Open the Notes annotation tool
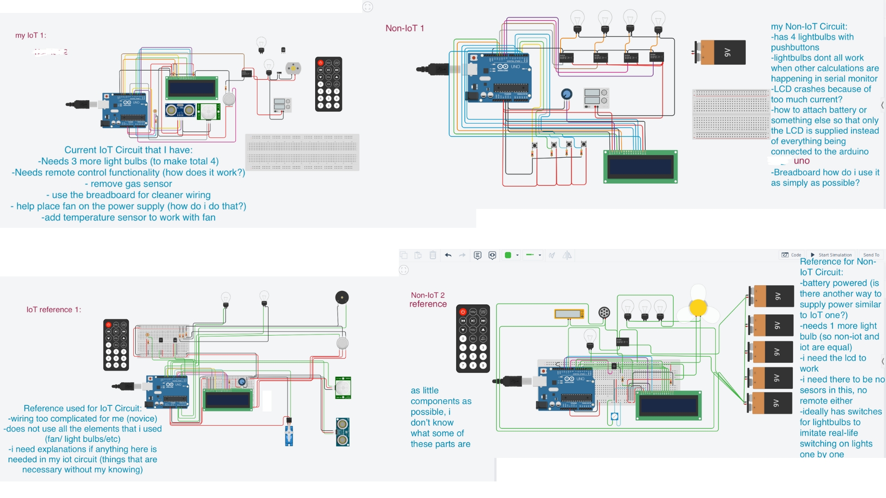The image size is (886, 498). pos(478,255)
